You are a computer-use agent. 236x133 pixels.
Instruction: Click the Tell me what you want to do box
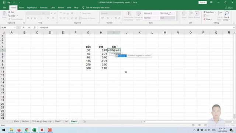tap(98, 7)
